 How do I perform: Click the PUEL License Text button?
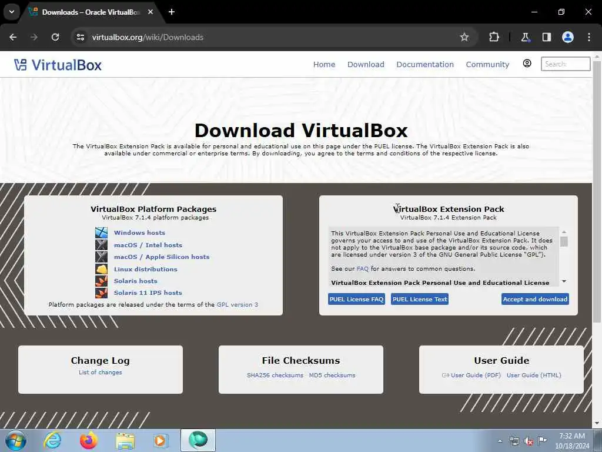(420, 299)
